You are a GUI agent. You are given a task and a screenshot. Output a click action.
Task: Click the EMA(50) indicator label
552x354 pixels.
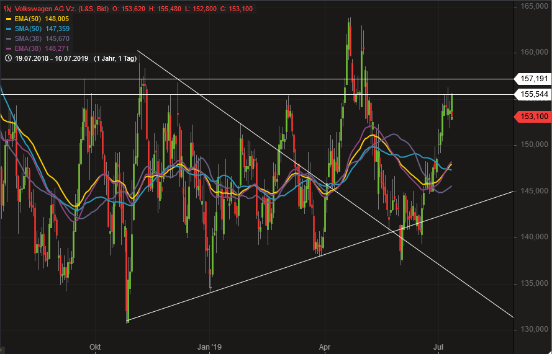29,19
